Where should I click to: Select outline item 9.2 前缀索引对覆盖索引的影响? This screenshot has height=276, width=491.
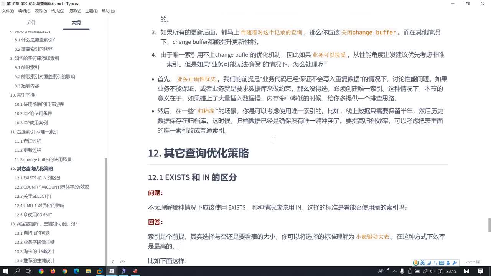(45, 77)
